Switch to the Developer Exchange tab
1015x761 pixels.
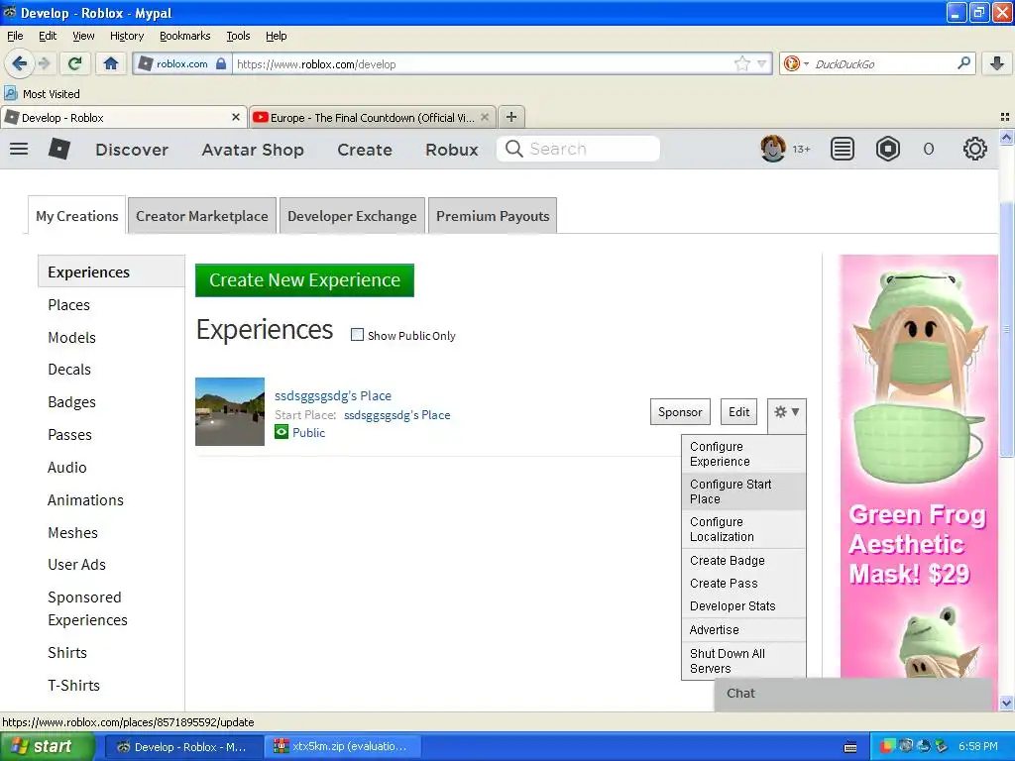click(x=352, y=215)
